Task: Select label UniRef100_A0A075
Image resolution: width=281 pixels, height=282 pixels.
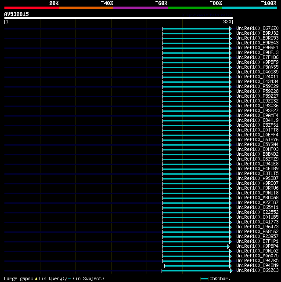Action: point(257,256)
